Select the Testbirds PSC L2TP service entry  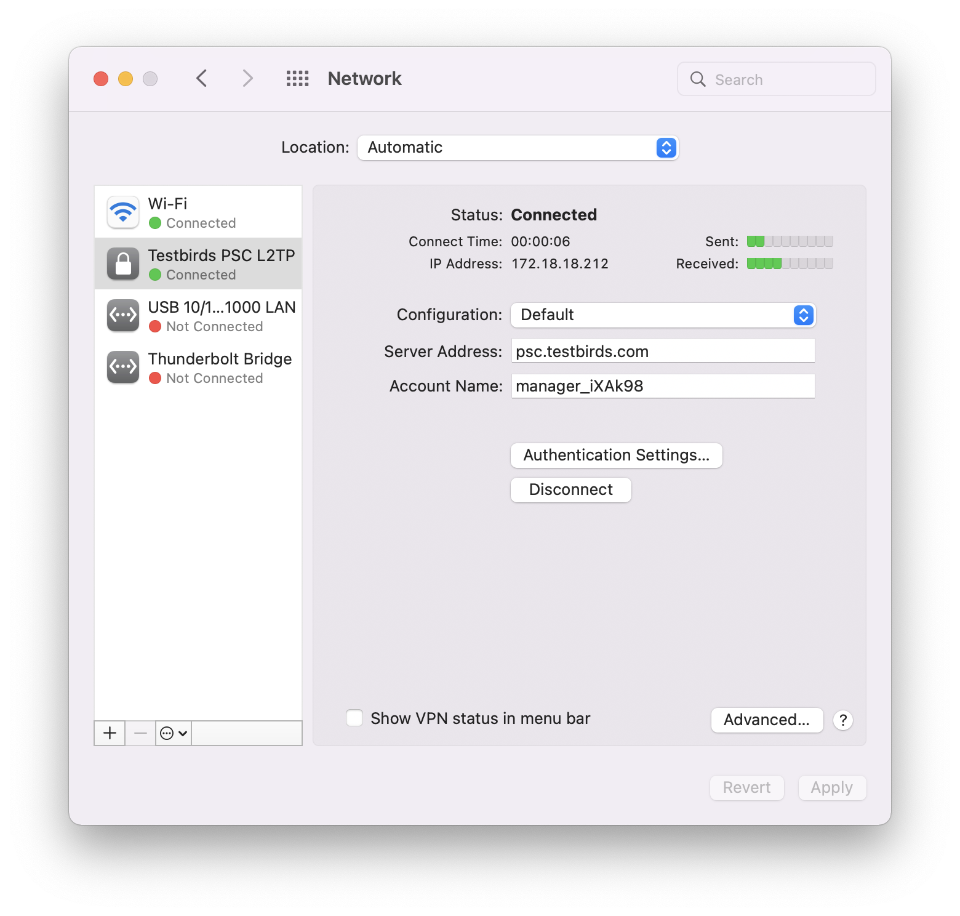pos(203,263)
